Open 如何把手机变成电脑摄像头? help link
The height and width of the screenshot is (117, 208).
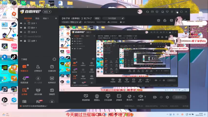35,106
